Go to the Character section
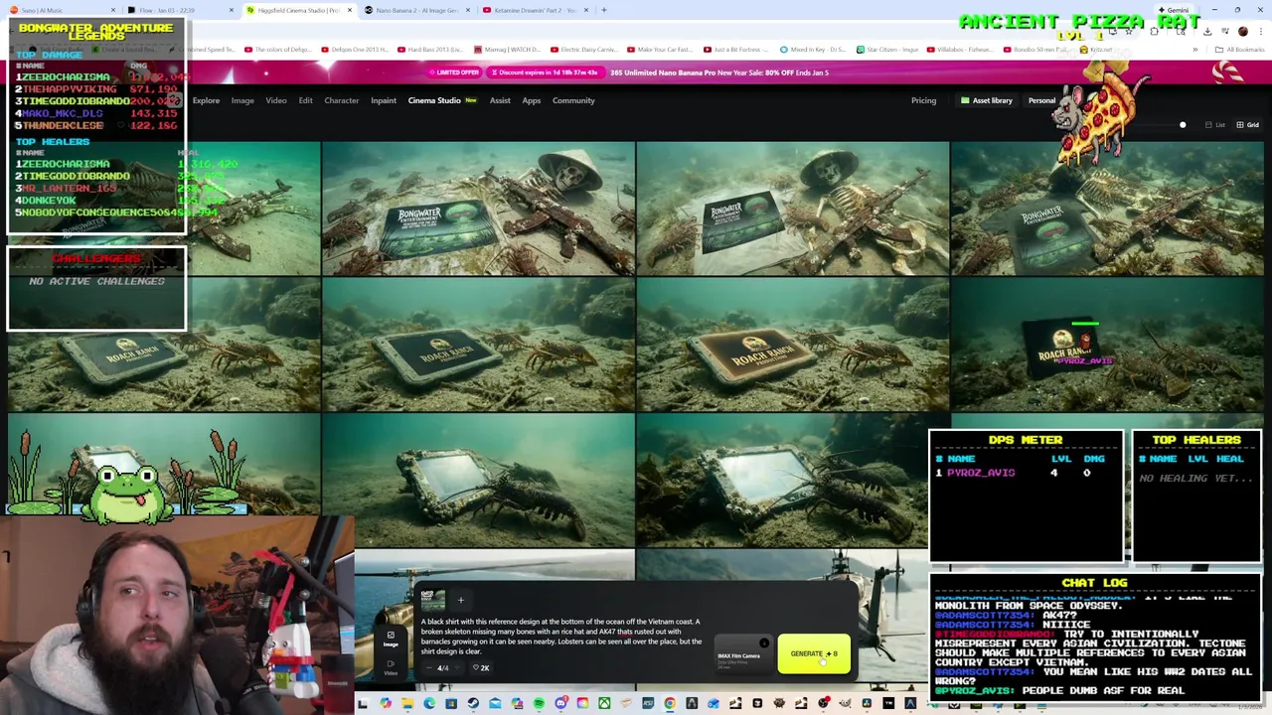Viewport: 1272px width, 715px height. [341, 100]
